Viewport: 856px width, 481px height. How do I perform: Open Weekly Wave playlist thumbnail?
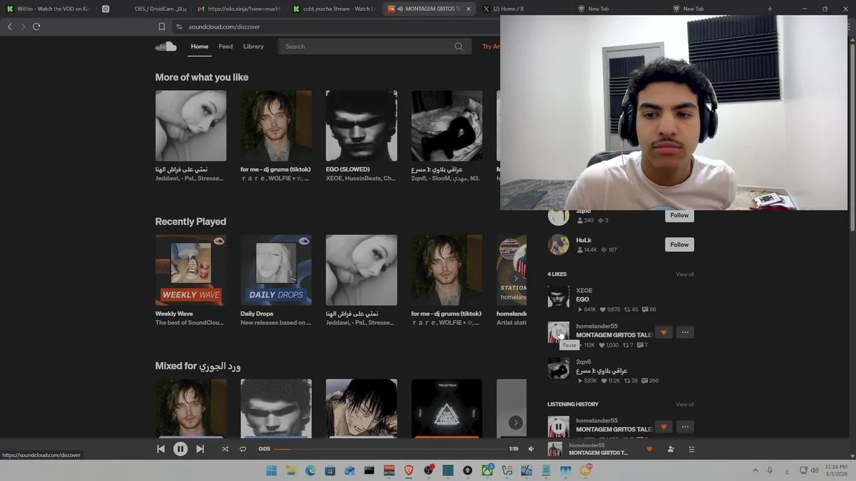pos(191,270)
